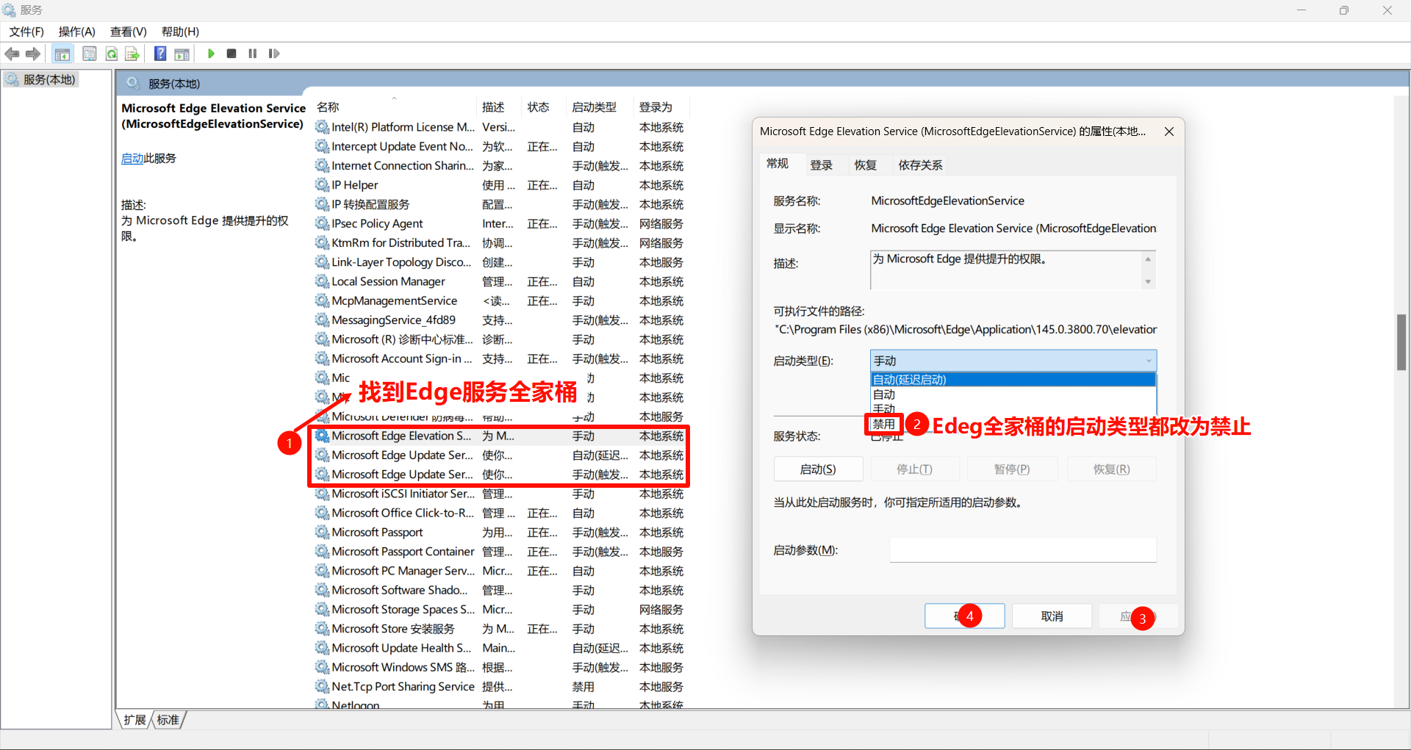Click the Restart Service toolbar icon
1411x750 pixels.
click(273, 53)
